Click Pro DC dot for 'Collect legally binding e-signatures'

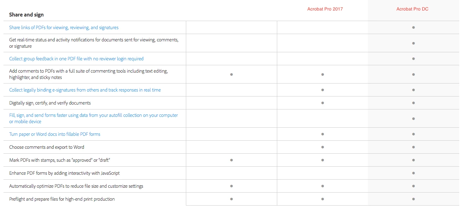(414, 90)
